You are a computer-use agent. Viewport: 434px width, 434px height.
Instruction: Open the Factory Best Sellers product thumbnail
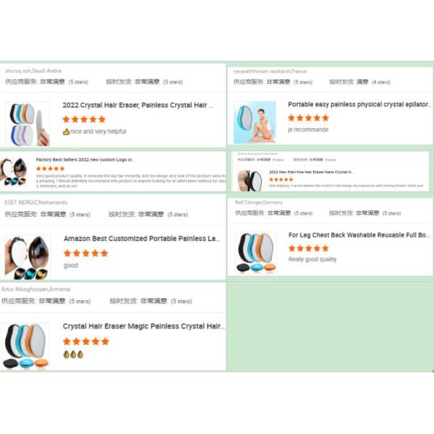(14, 171)
